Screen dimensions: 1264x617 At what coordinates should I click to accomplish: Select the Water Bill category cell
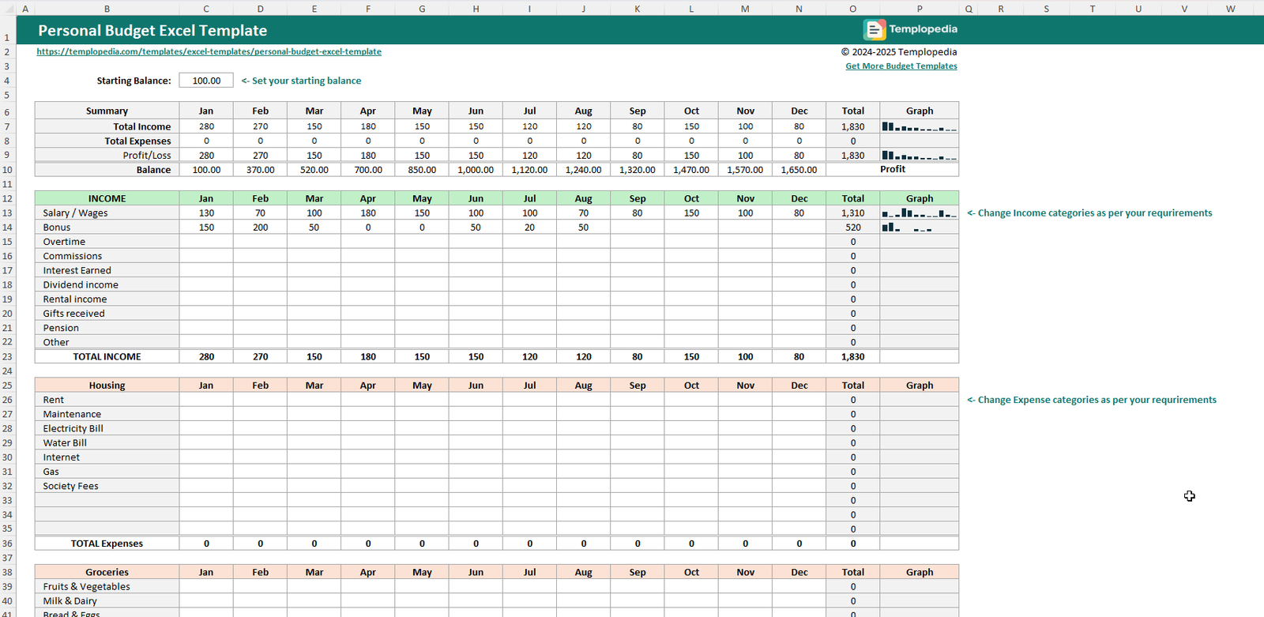[107, 443]
